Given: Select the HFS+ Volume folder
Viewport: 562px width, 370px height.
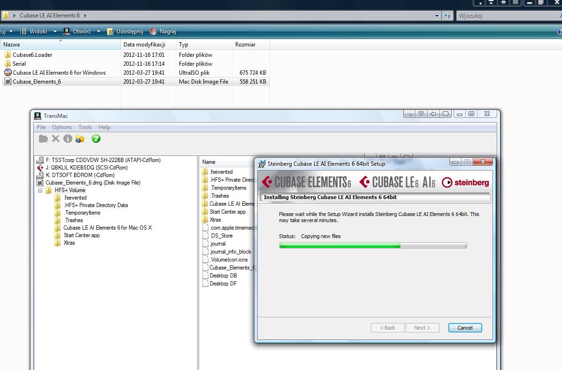Looking at the screenshot, I should (70, 190).
